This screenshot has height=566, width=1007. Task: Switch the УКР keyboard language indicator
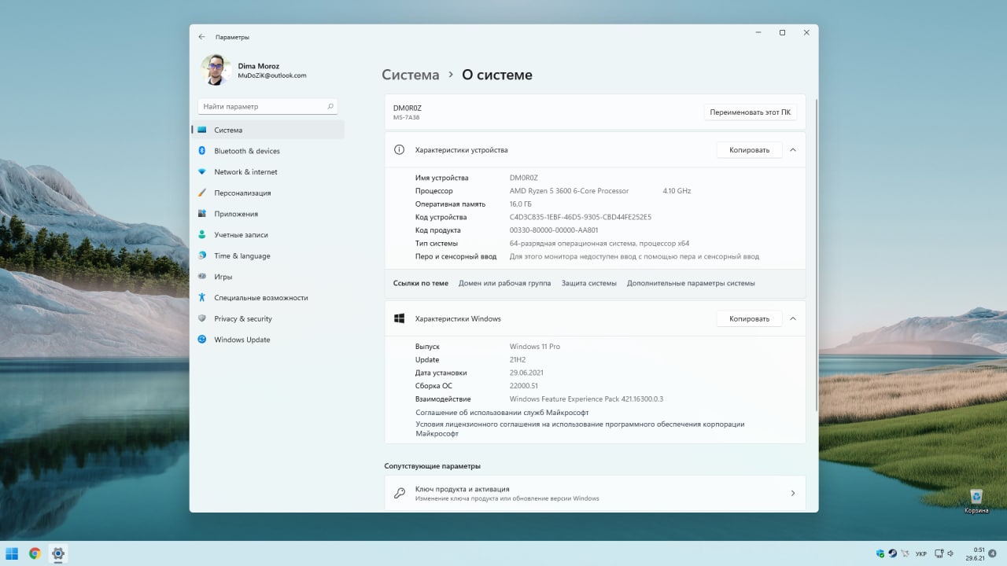tap(921, 553)
